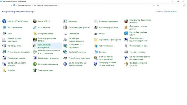Click the Параметры Проводника folder icon
Image resolution: width=187 pixels, height=105 pixels.
[x=96, y=40]
